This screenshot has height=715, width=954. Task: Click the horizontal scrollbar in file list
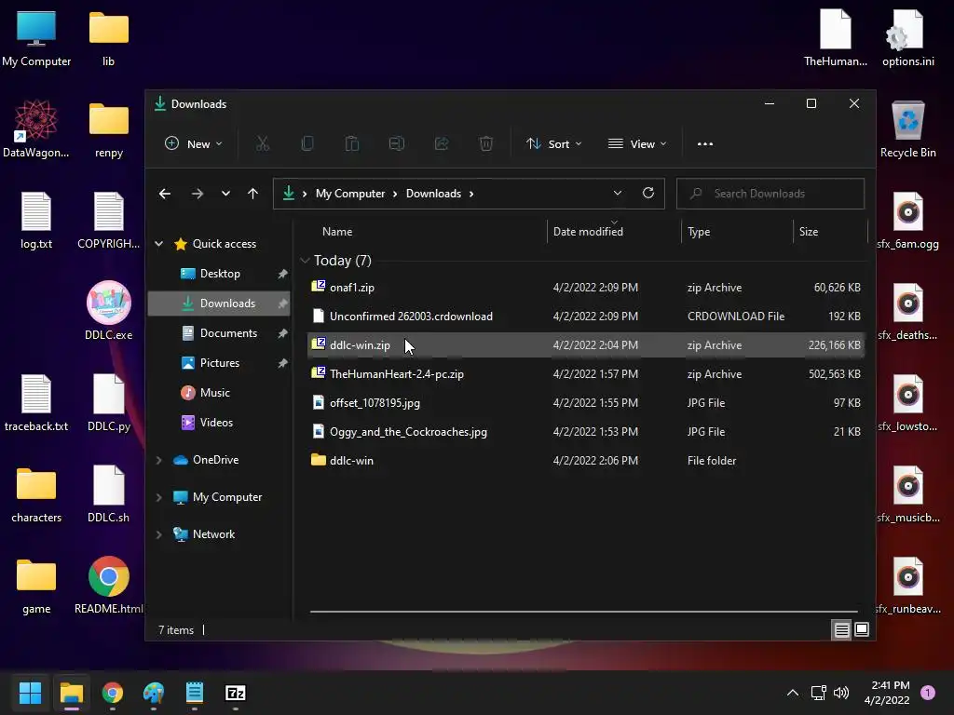pos(584,612)
